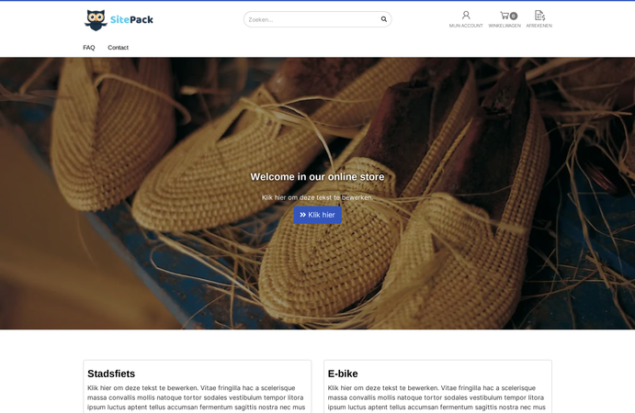The image size is (635, 413).
Task: Click the Afrekenen label link
Action: (539, 26)
